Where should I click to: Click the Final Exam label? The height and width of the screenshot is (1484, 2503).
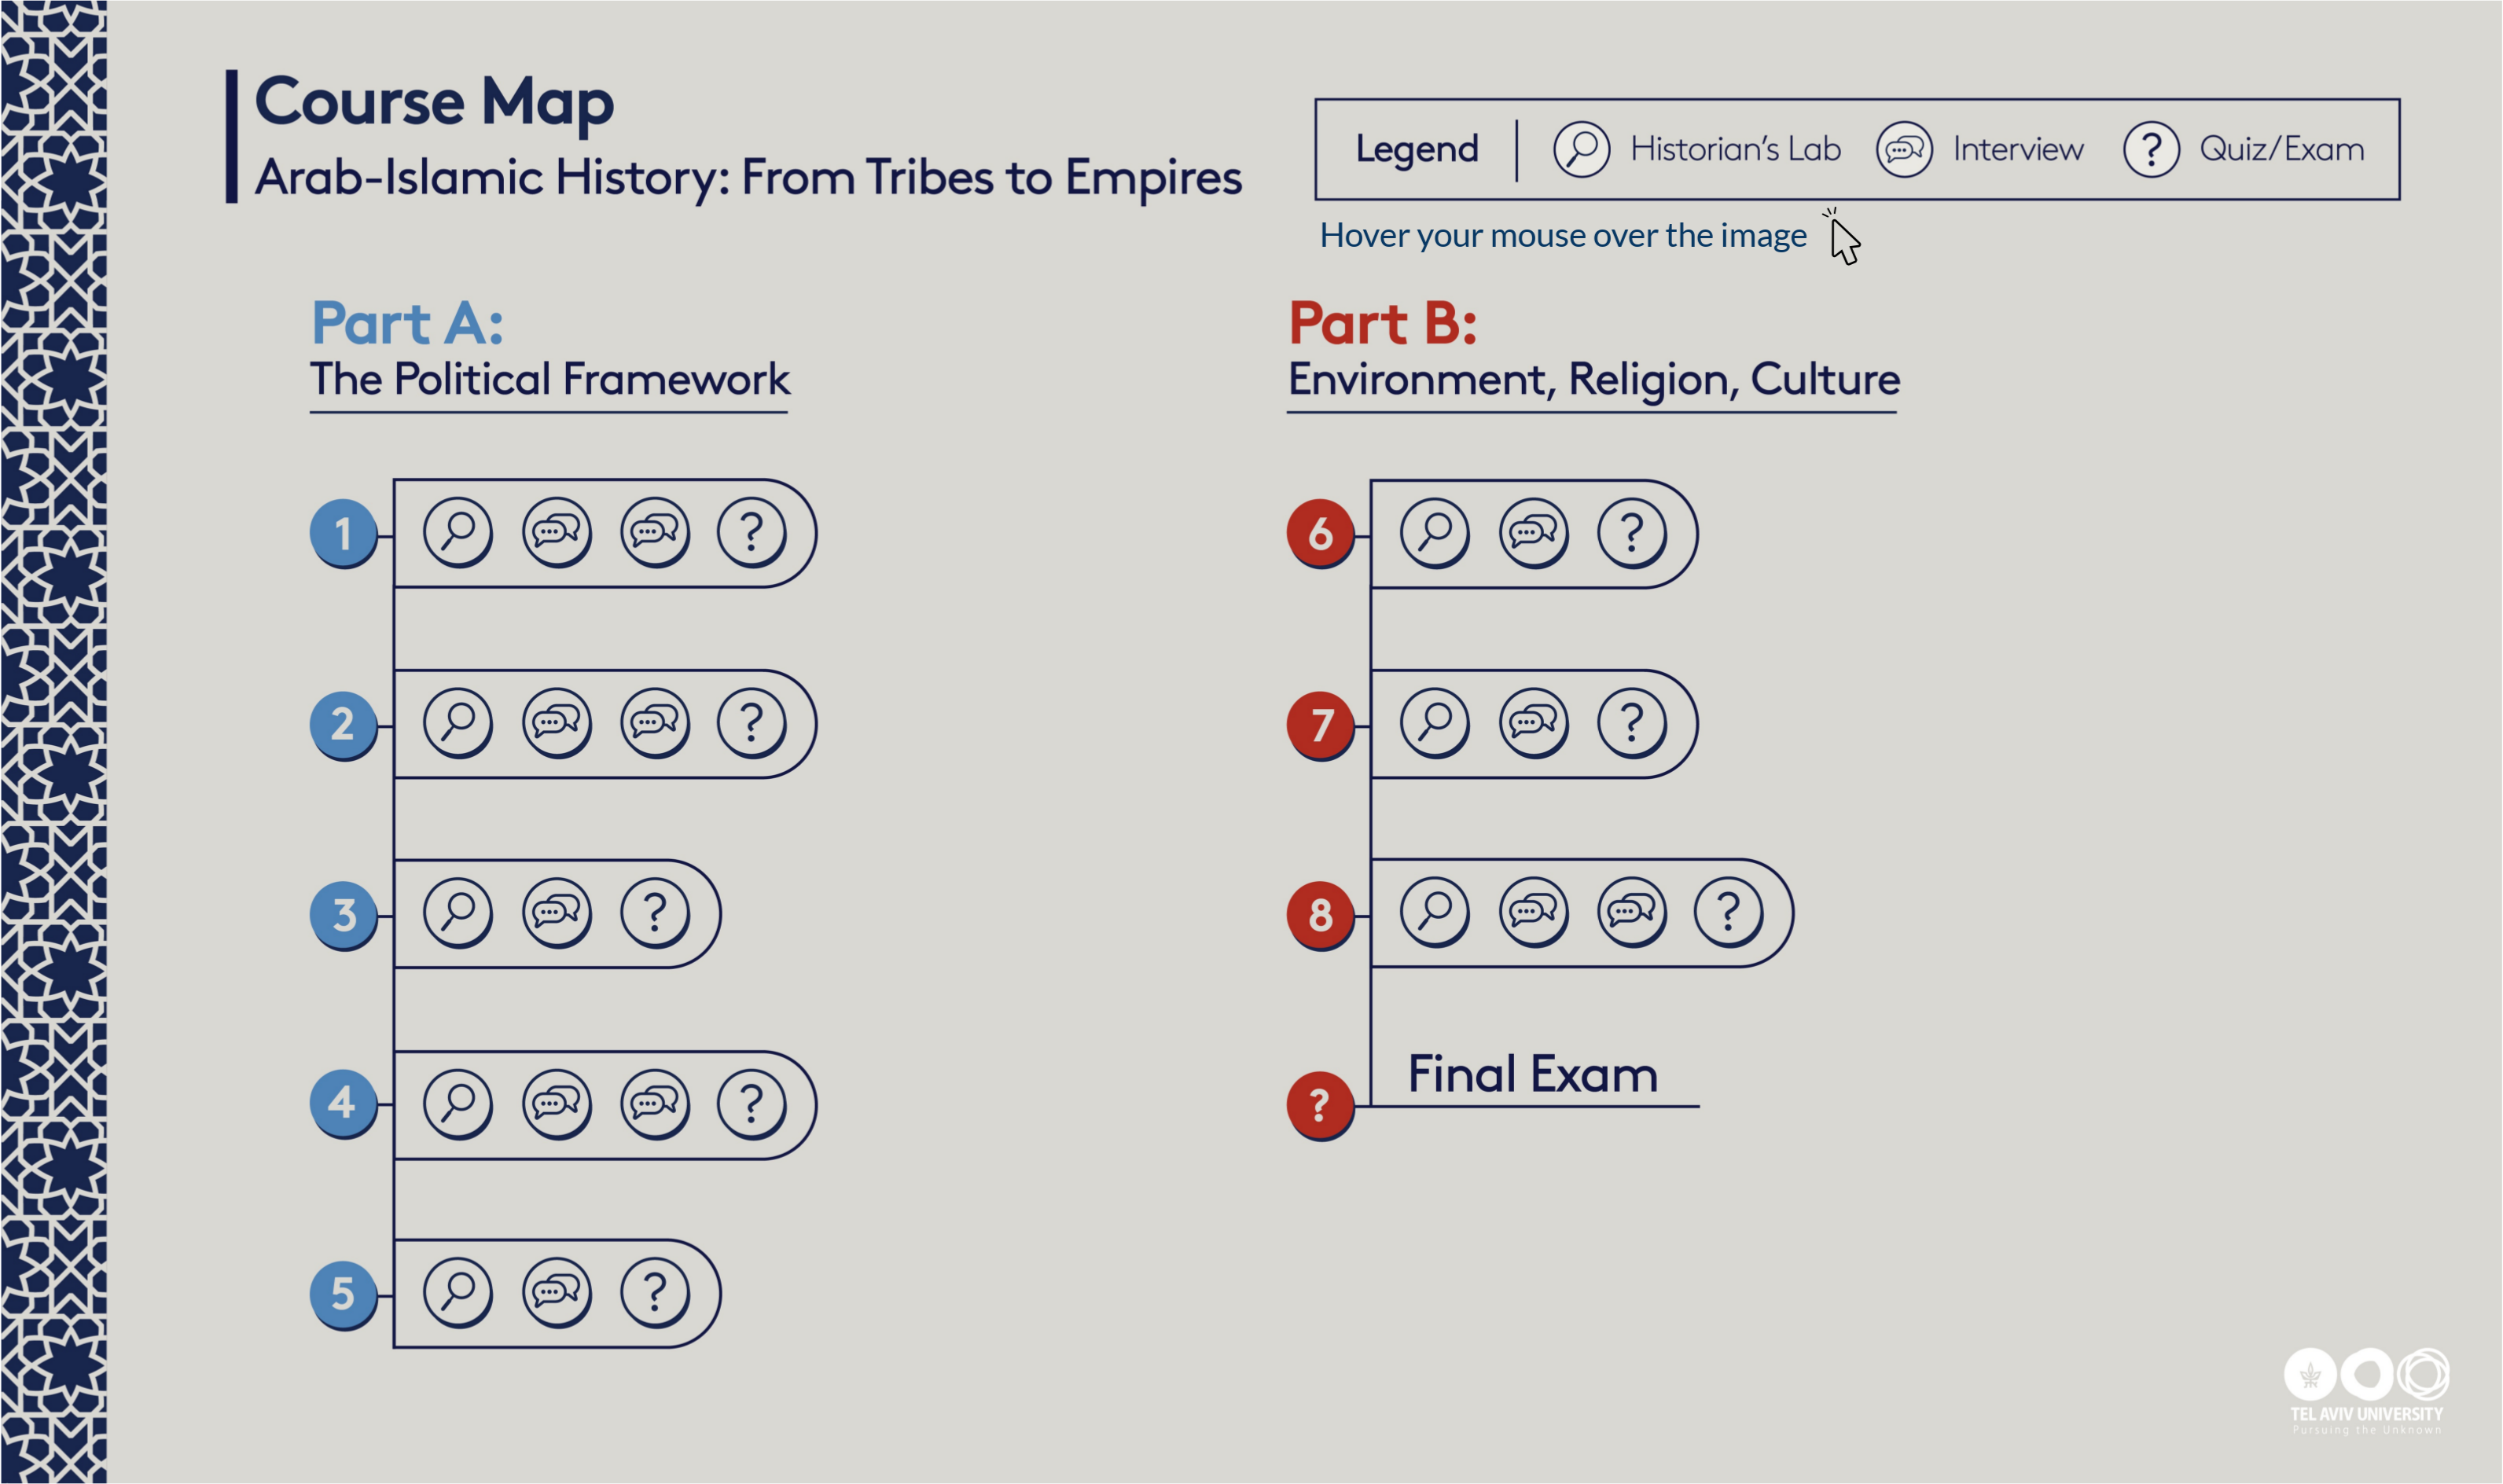(1531, 1074)
